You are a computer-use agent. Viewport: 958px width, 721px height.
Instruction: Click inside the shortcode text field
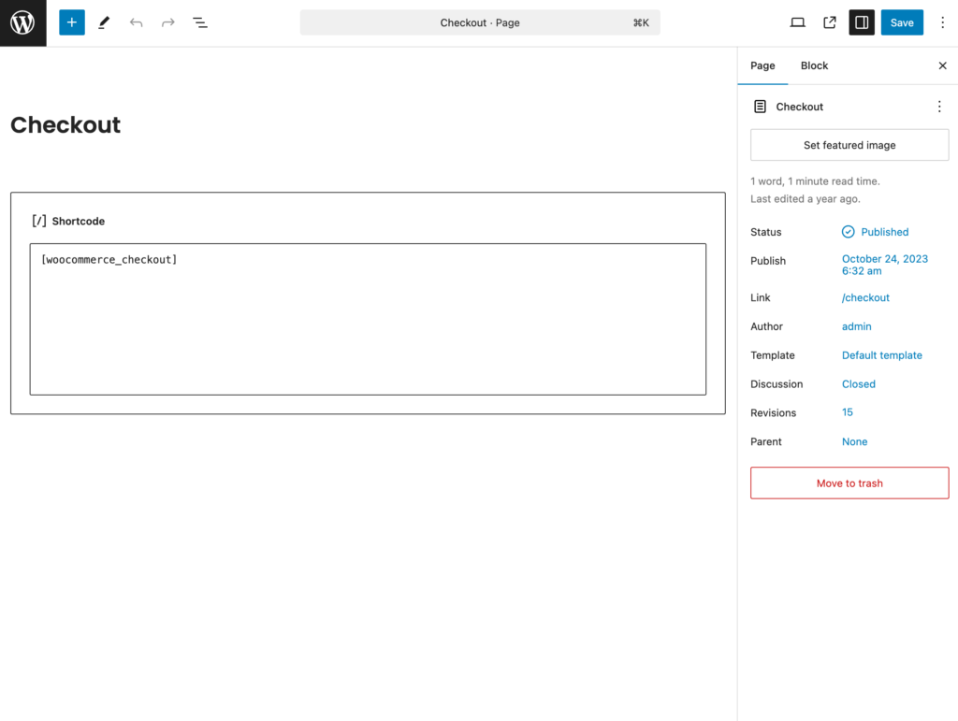click(x=368, y=319)
